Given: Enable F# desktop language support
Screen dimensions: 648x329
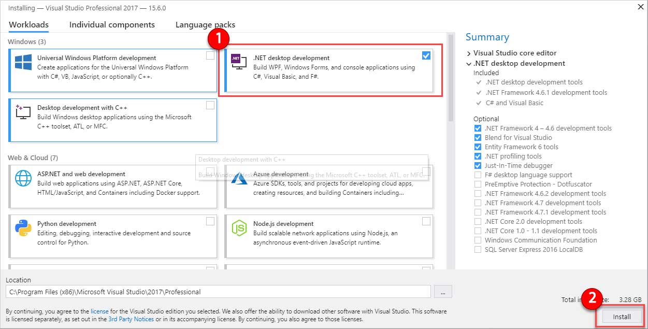Looking at the screenshot, I should point(478,175).
